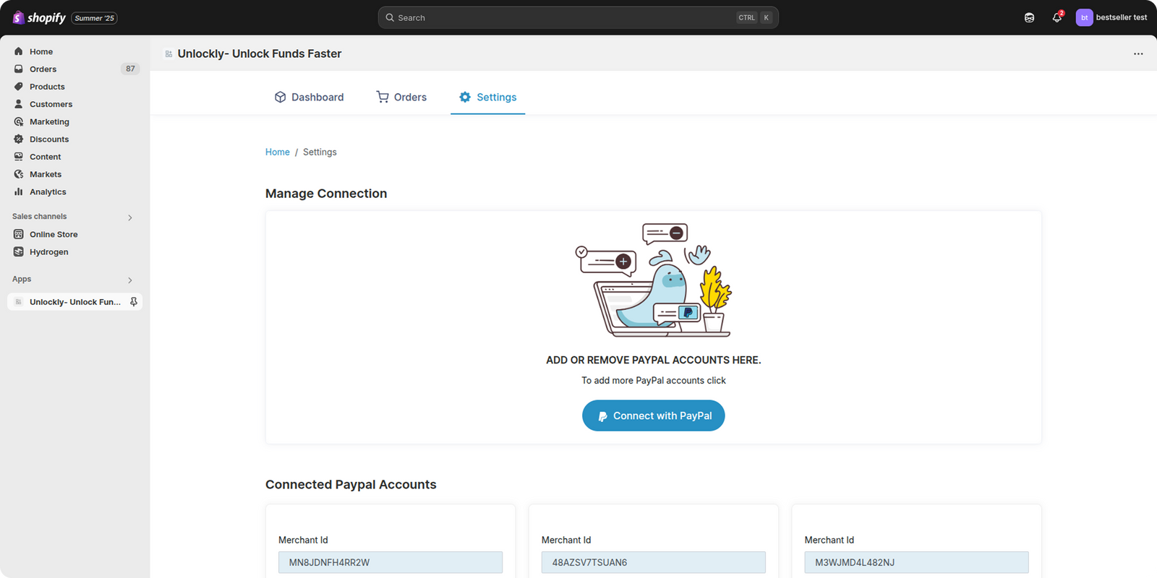Open Hydrogen sales channel
Image resolution: width=1157 pixels, height=578 pixels.
coord(48,252)
